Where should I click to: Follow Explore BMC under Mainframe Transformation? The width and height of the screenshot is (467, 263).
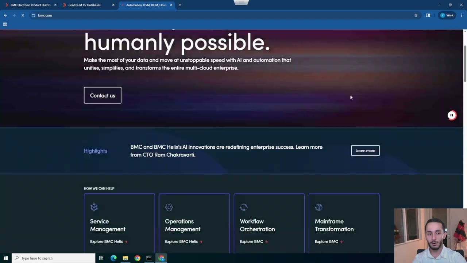(x=329, y=241)
